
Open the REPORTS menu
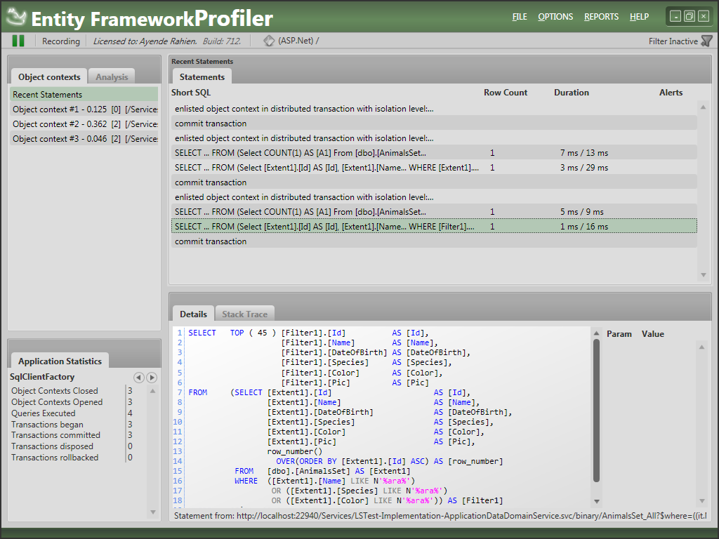tap(601, 17)
